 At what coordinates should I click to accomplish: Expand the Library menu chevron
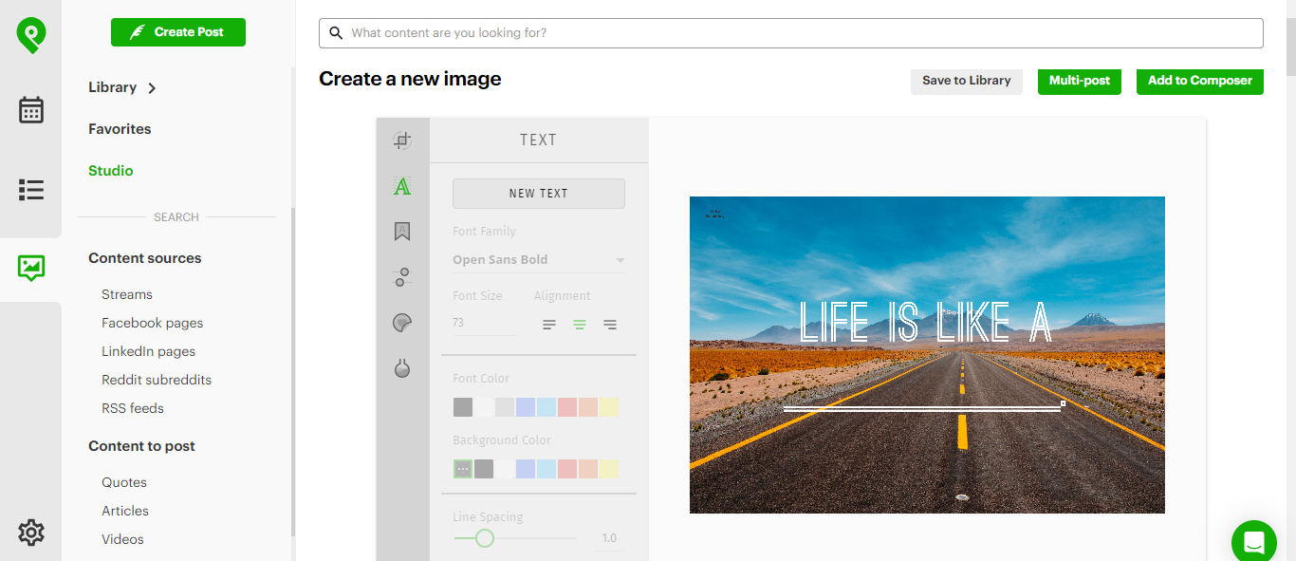coord(152,88)
